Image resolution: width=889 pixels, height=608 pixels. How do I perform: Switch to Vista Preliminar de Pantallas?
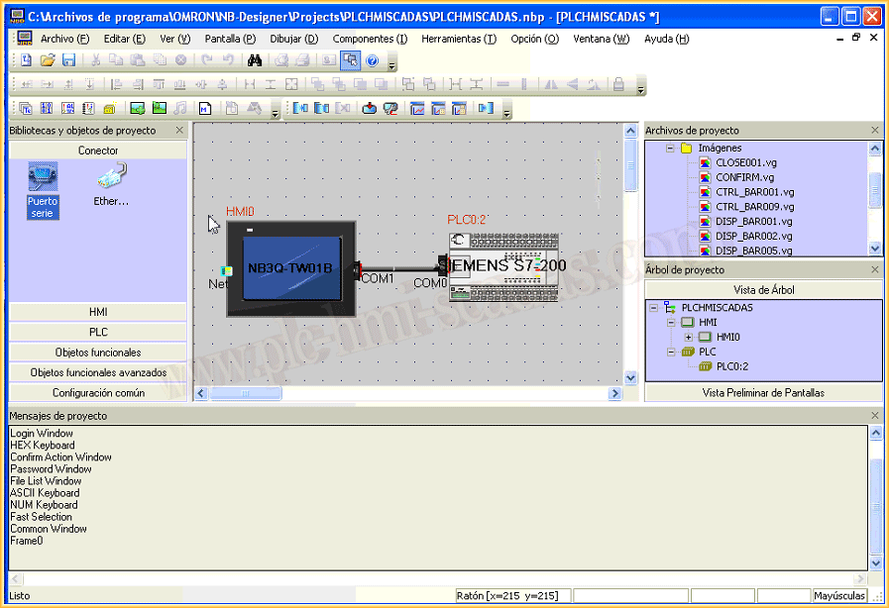(x=763, y=393)
